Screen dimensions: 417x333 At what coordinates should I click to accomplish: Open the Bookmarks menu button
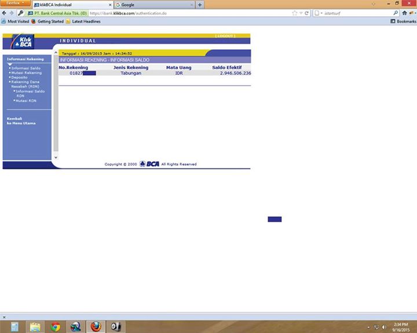[x=403, y=21]
